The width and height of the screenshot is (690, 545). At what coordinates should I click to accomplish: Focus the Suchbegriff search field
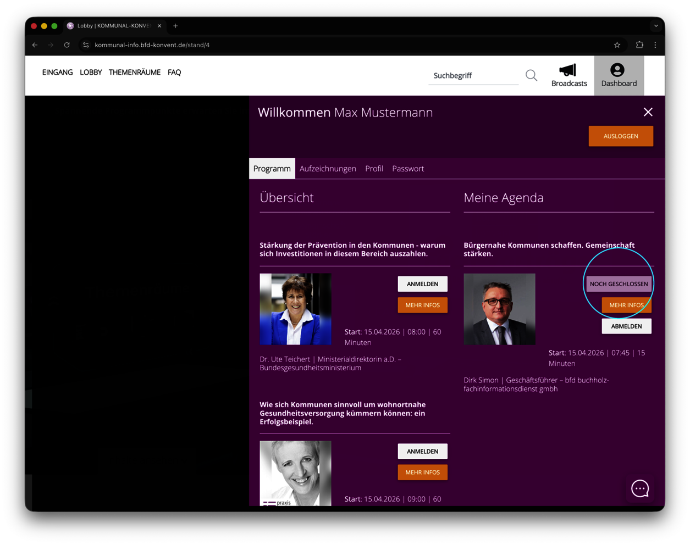tap(473, 76)
